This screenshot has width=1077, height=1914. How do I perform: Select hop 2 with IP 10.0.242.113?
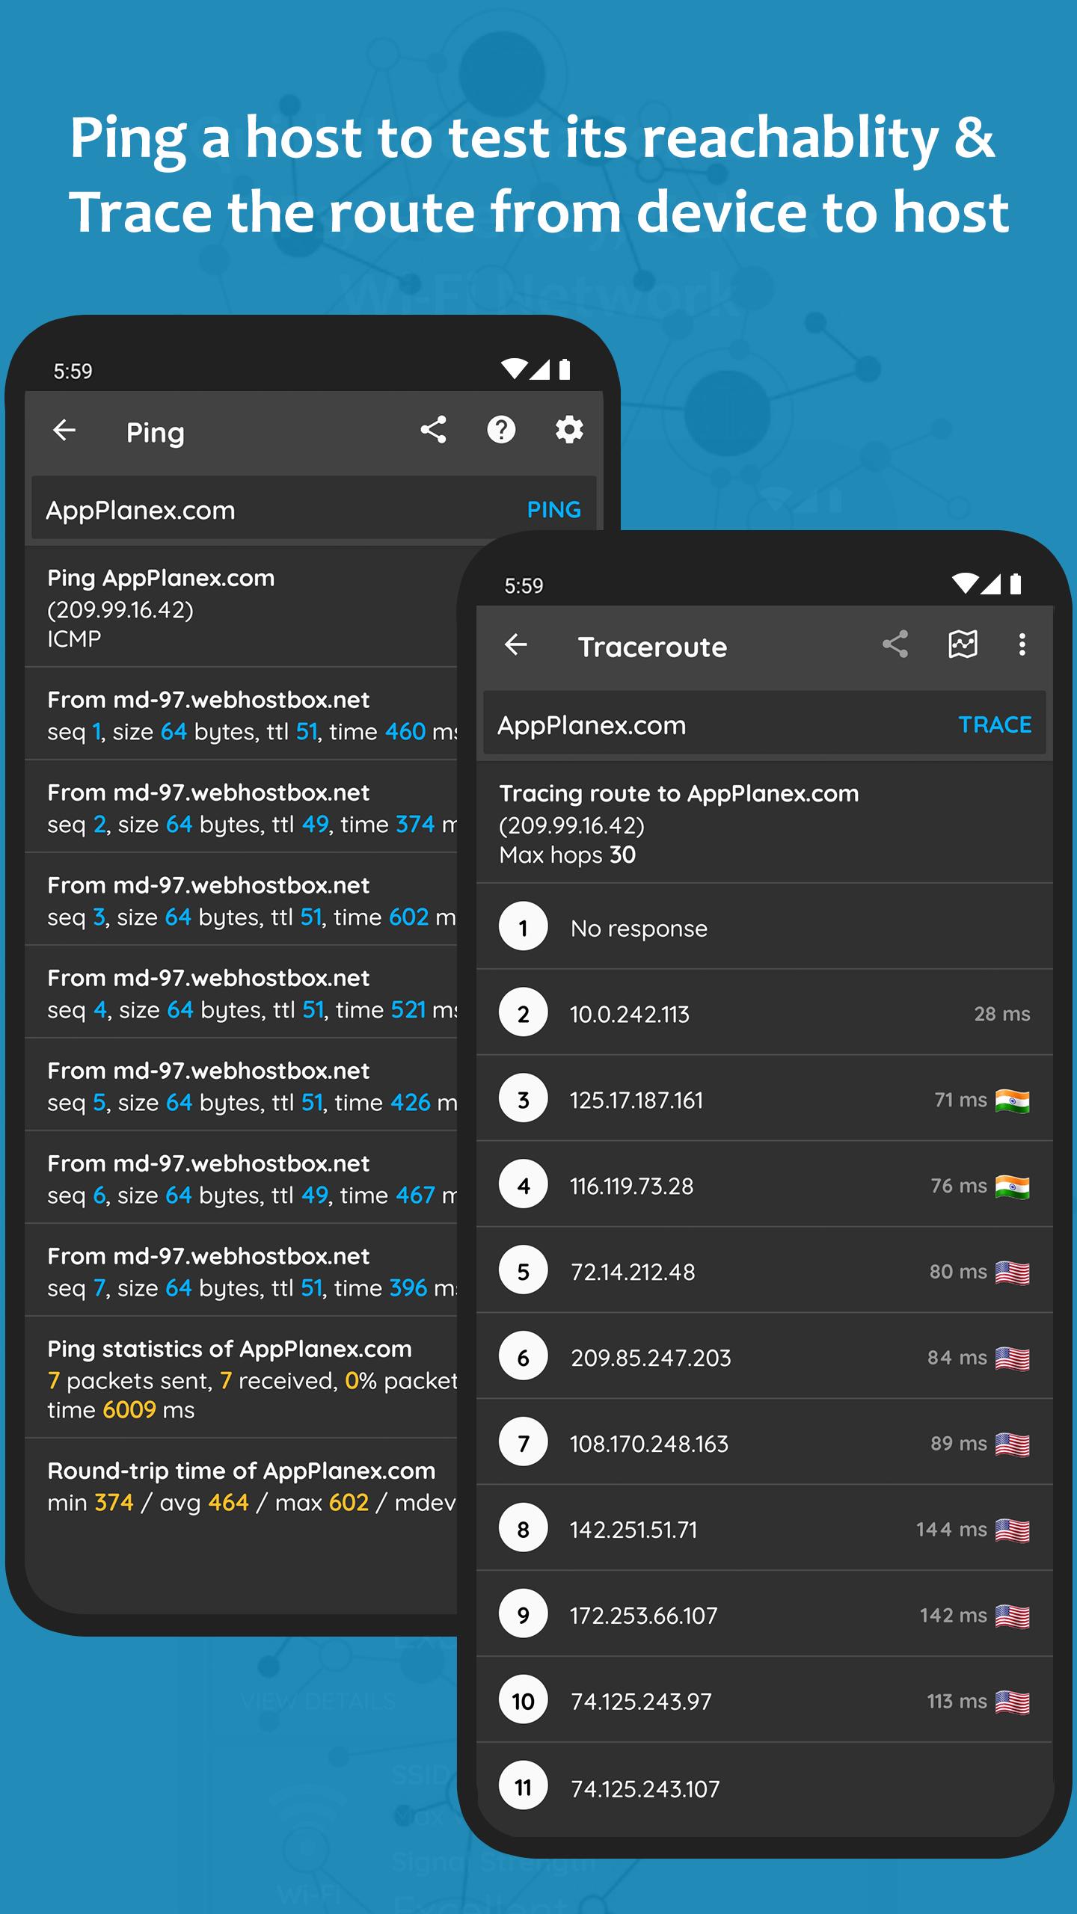763,1014
